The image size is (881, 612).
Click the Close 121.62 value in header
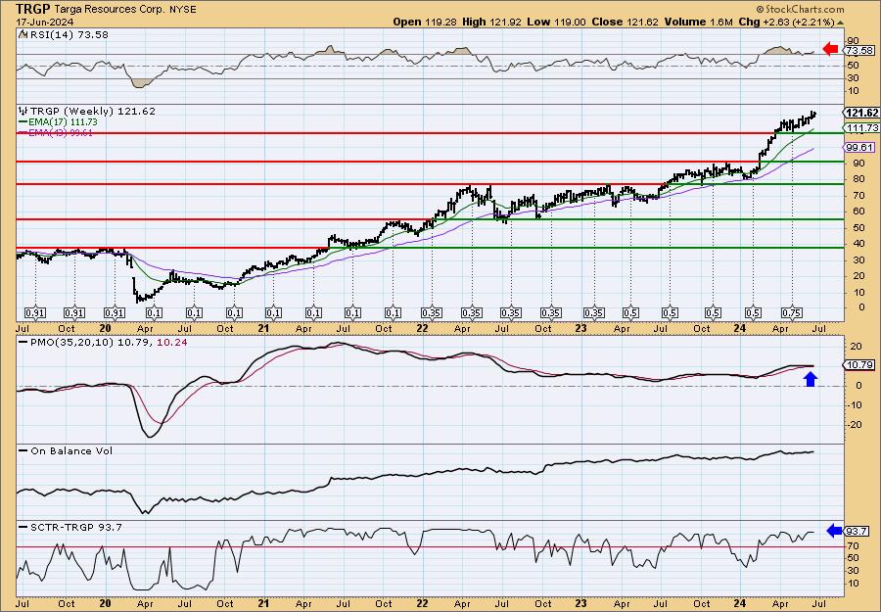pos(625,22)
